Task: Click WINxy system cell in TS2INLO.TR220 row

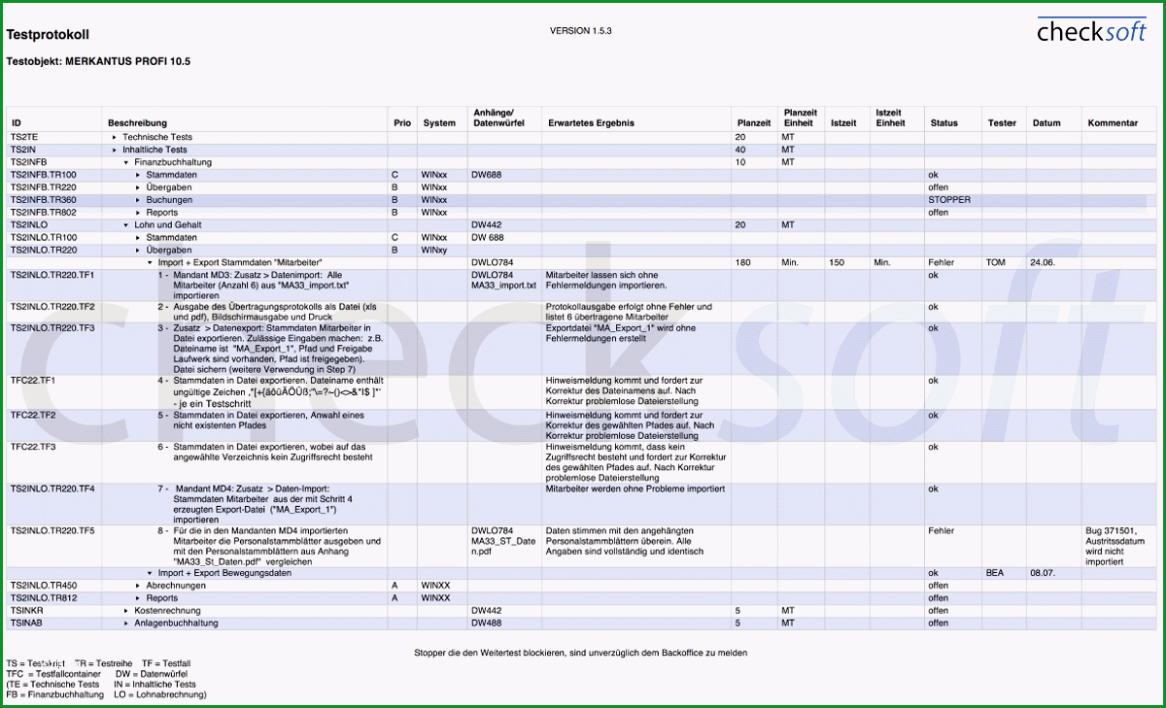Action: coord(434,250)
